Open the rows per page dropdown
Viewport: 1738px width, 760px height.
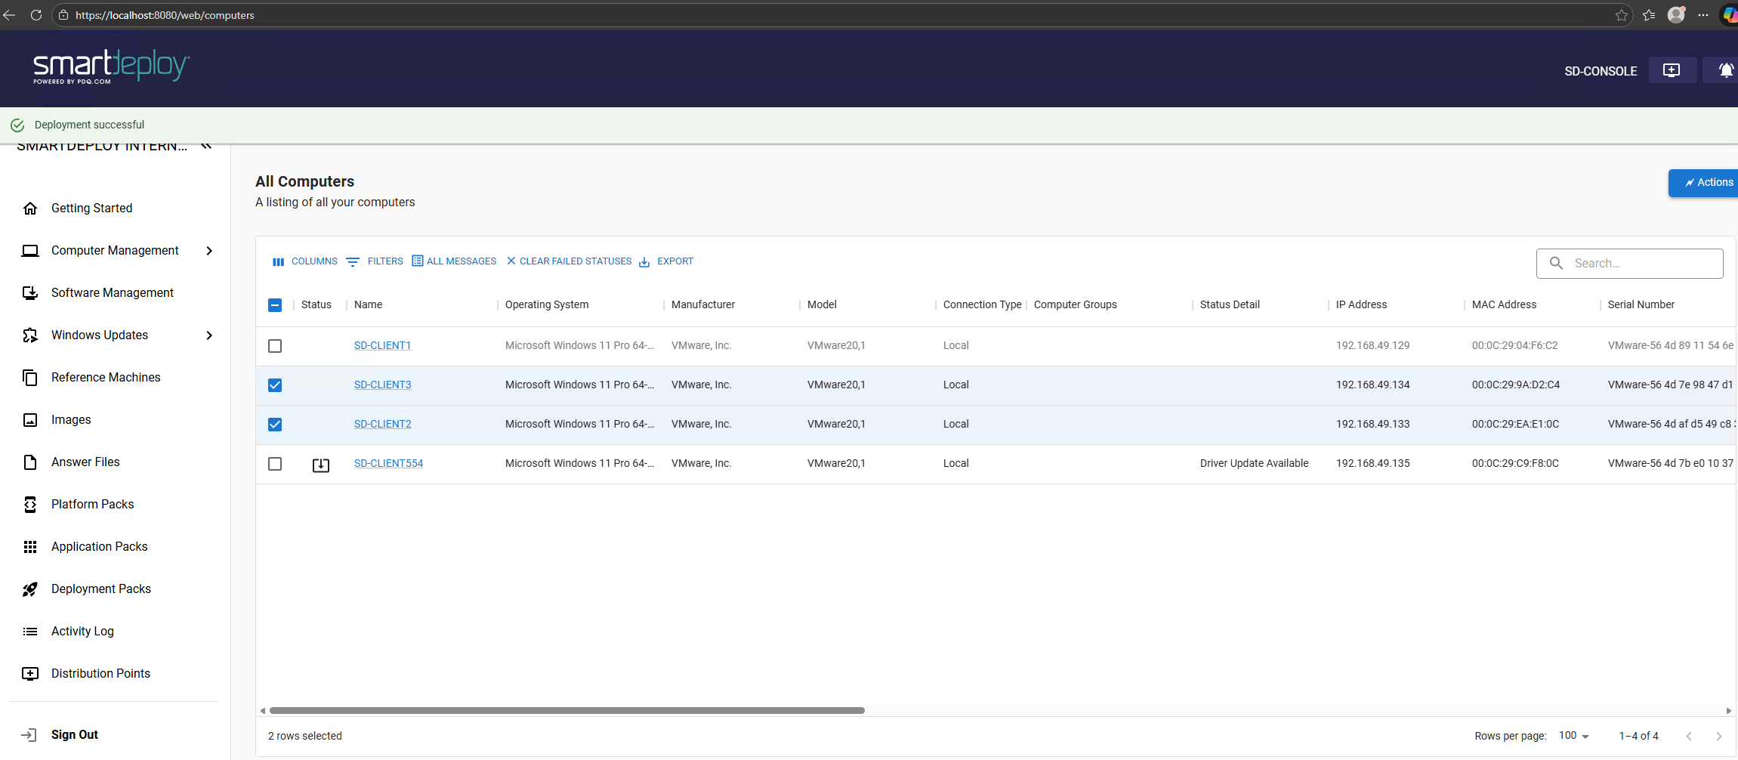tap(1574, 736)
